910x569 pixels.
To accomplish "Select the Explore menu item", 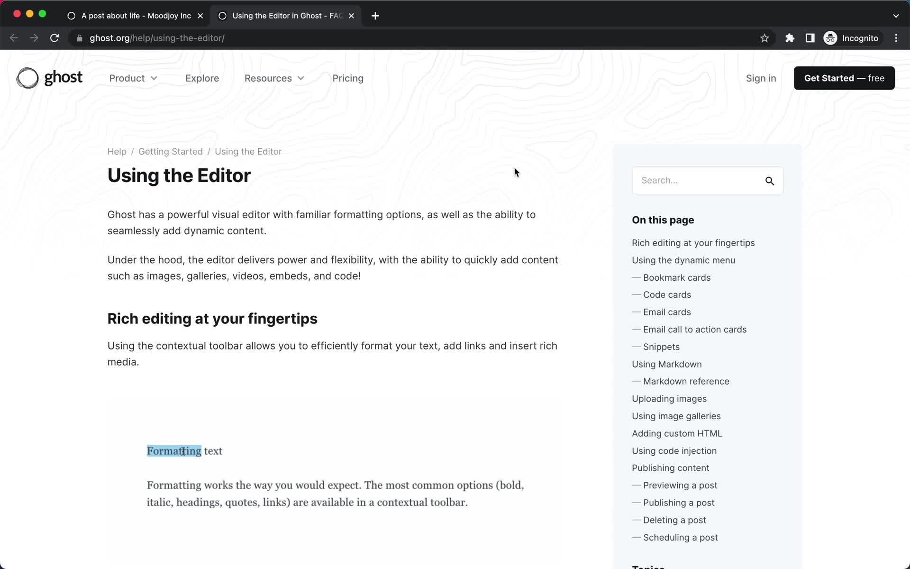I will coord(202,78).
